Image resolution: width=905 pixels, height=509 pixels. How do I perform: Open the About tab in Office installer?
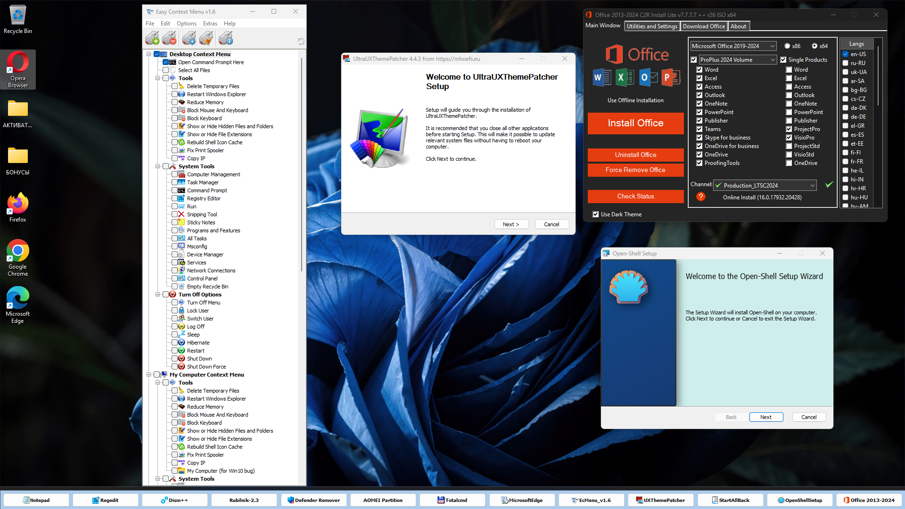coord(738,26)
